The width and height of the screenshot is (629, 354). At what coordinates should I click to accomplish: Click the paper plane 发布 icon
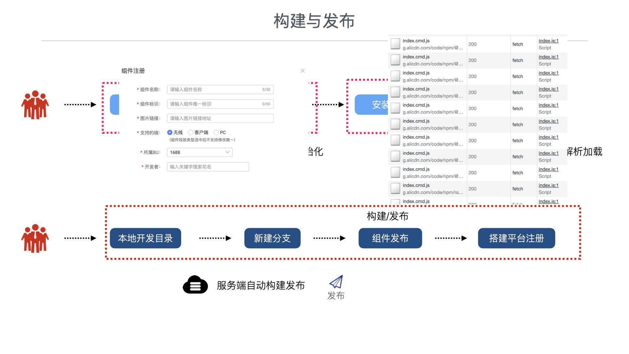coord(336,282)
